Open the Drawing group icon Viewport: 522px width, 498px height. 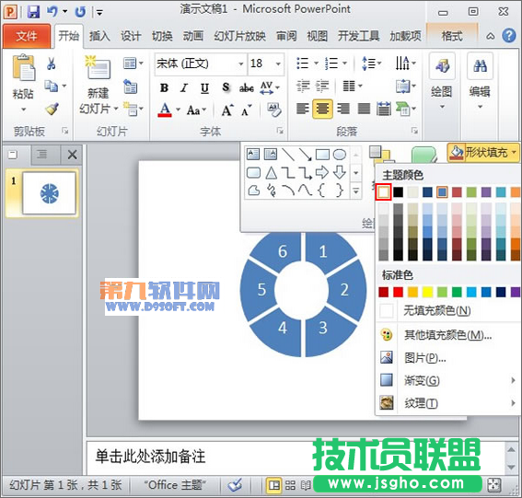pos(442,66)
